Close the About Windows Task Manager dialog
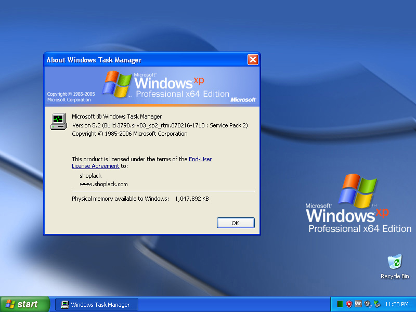Image resolution: width=416 pixels, height=312 pixels. tap(253, 60)
